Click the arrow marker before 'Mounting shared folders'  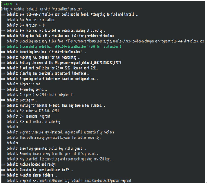[x=3, y=175]
